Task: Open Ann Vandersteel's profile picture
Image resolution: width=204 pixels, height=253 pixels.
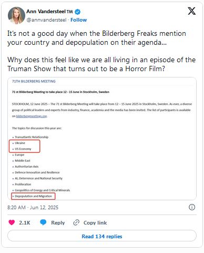Action: click(x=16, y=15)
